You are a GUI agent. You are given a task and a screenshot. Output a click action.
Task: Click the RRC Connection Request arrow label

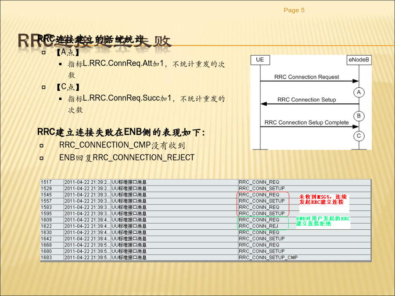pyautogui.click(x=307, y=77)
